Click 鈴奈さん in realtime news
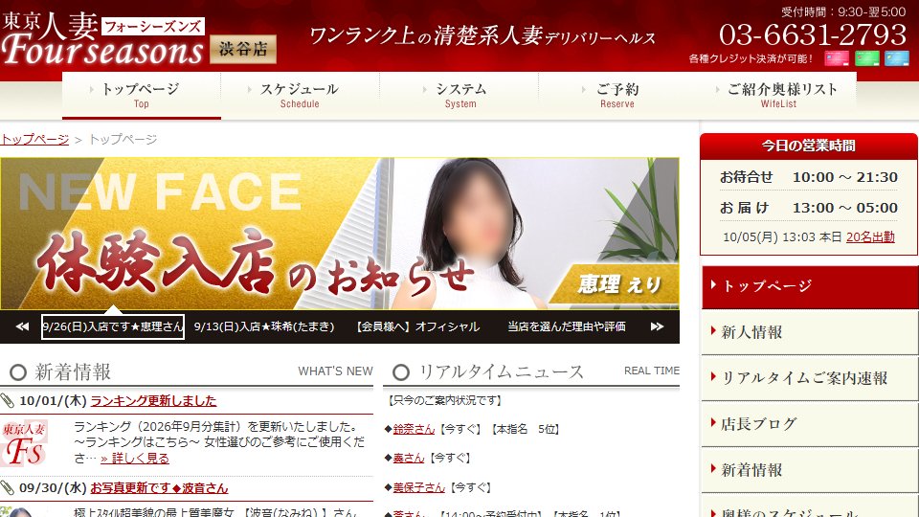This screenshot has height=517, width=919. [414, 429]
